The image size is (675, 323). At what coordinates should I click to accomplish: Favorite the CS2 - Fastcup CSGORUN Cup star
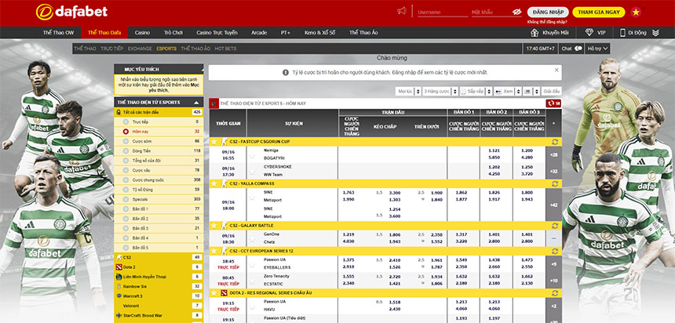(x=214, y=141)
